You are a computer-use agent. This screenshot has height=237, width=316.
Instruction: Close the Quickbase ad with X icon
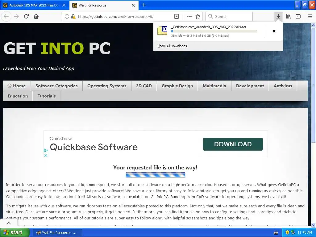(46, 155)
